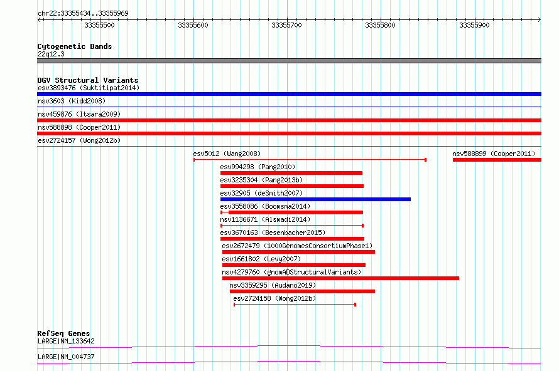Image resolution: width=559 pixels, height=371 pixels.
Task: Open the LARGE|NM_133642 gene label
Action: (x=66, y=341)
